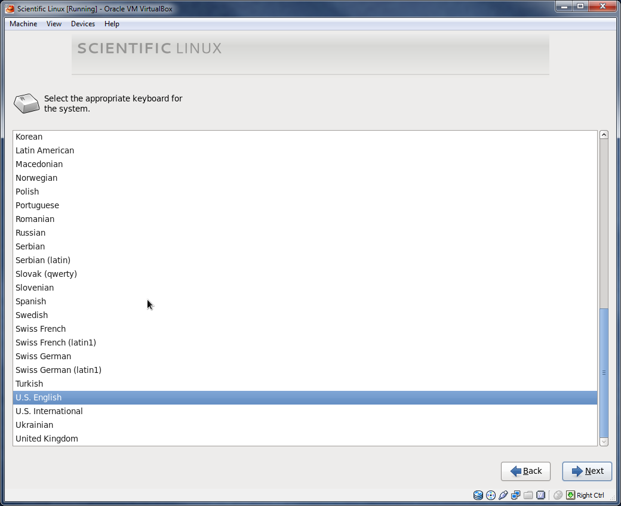Minimize the VirtualBox window

pyautogui.click(x=564, y=7)
